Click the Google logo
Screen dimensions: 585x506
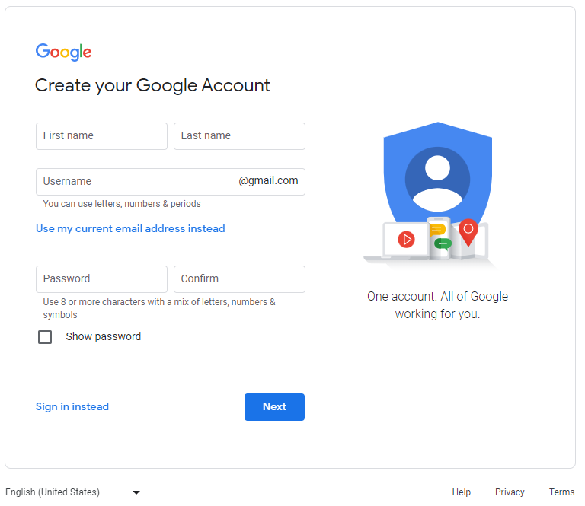tap(63, 52)
